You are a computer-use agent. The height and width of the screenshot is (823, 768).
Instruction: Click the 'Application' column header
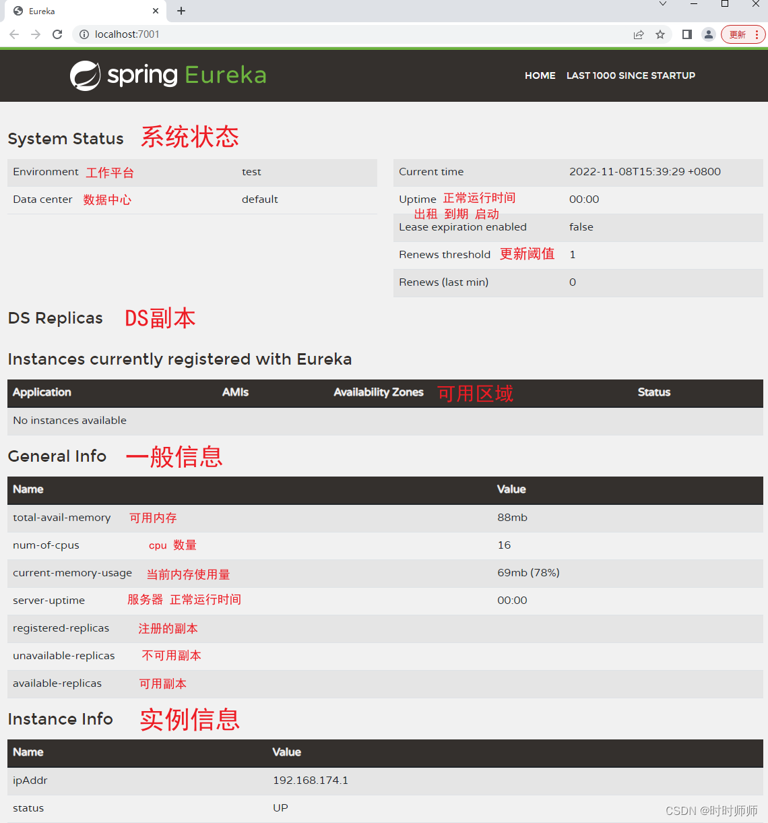pyautogui.click(x=42, y=392)
